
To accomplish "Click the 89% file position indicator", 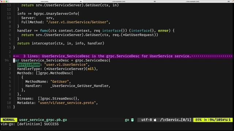I will click(199, 120).
